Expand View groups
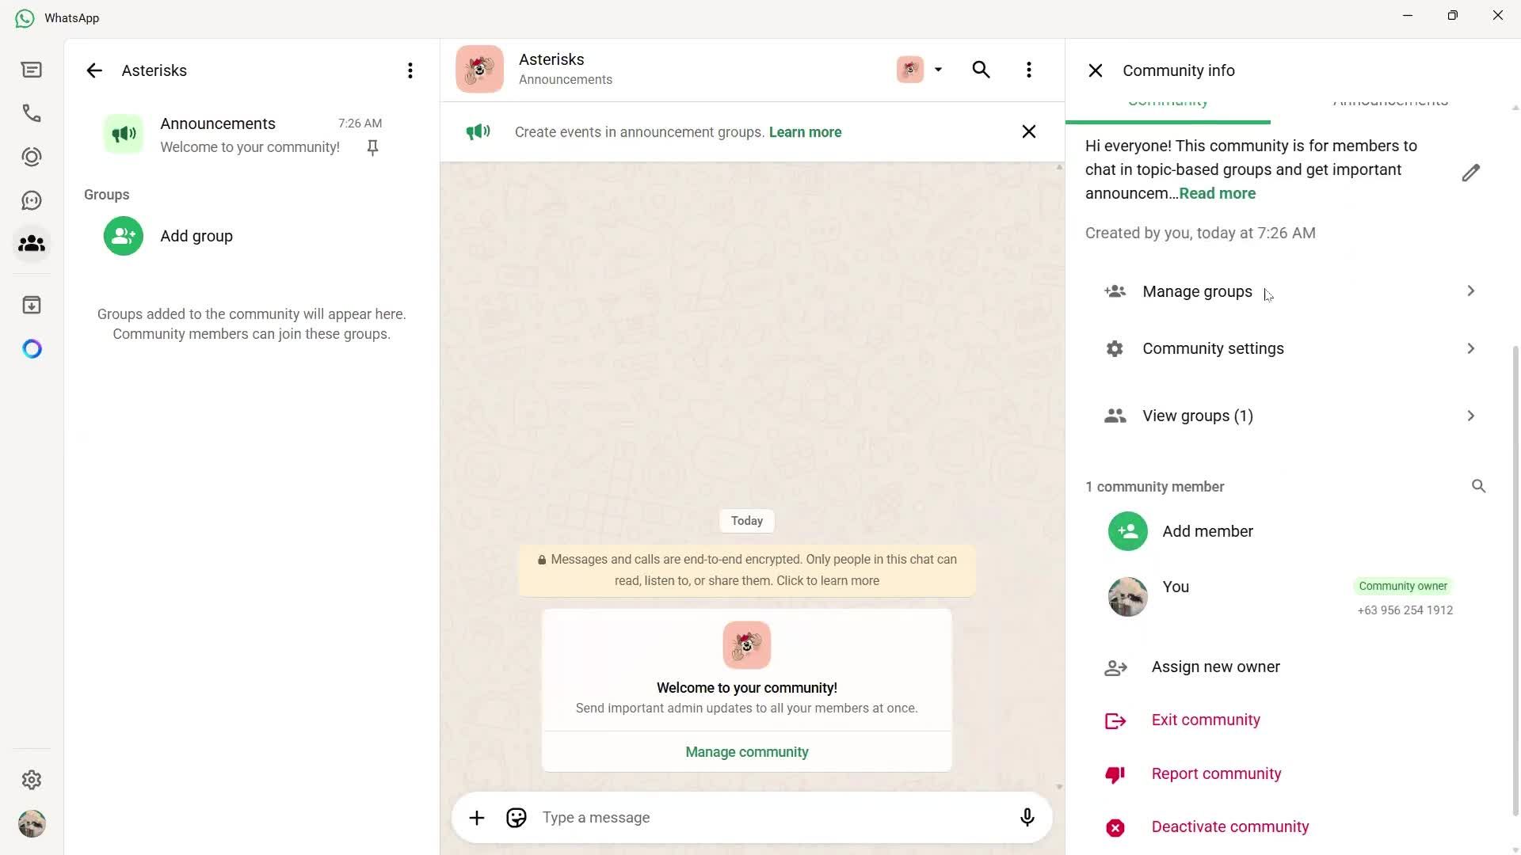The height and width of the screenshot is (855, 1521). [1470, 416]
